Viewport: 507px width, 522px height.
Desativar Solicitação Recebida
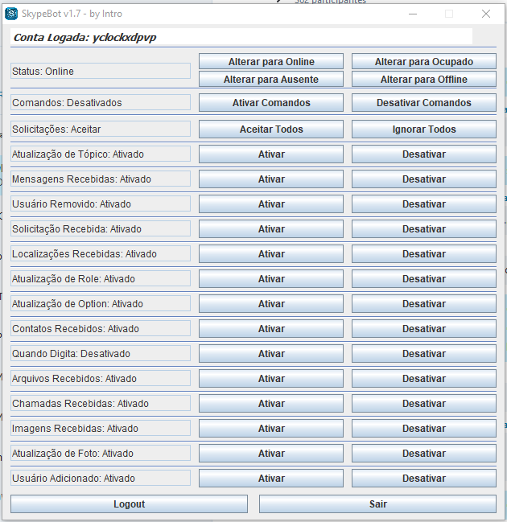click(x=424, y=229)
